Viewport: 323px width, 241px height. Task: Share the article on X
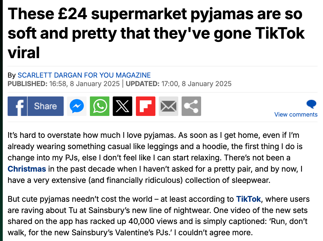pyautogui.click(x=122, y=106)
